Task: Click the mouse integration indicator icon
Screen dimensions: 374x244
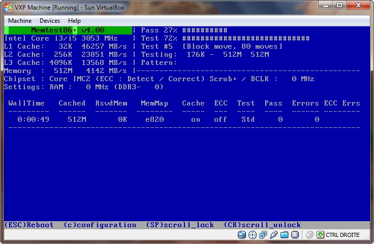Action: tap(309, 235)
